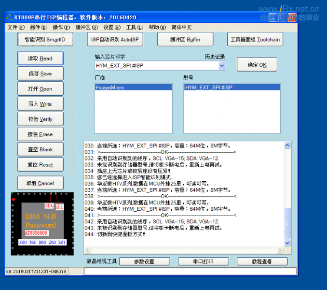Viewport: 327px width, 290px height.
Task: Click the 查空 Blank check button
Action: pyautogui.click(x=40, y=149)
